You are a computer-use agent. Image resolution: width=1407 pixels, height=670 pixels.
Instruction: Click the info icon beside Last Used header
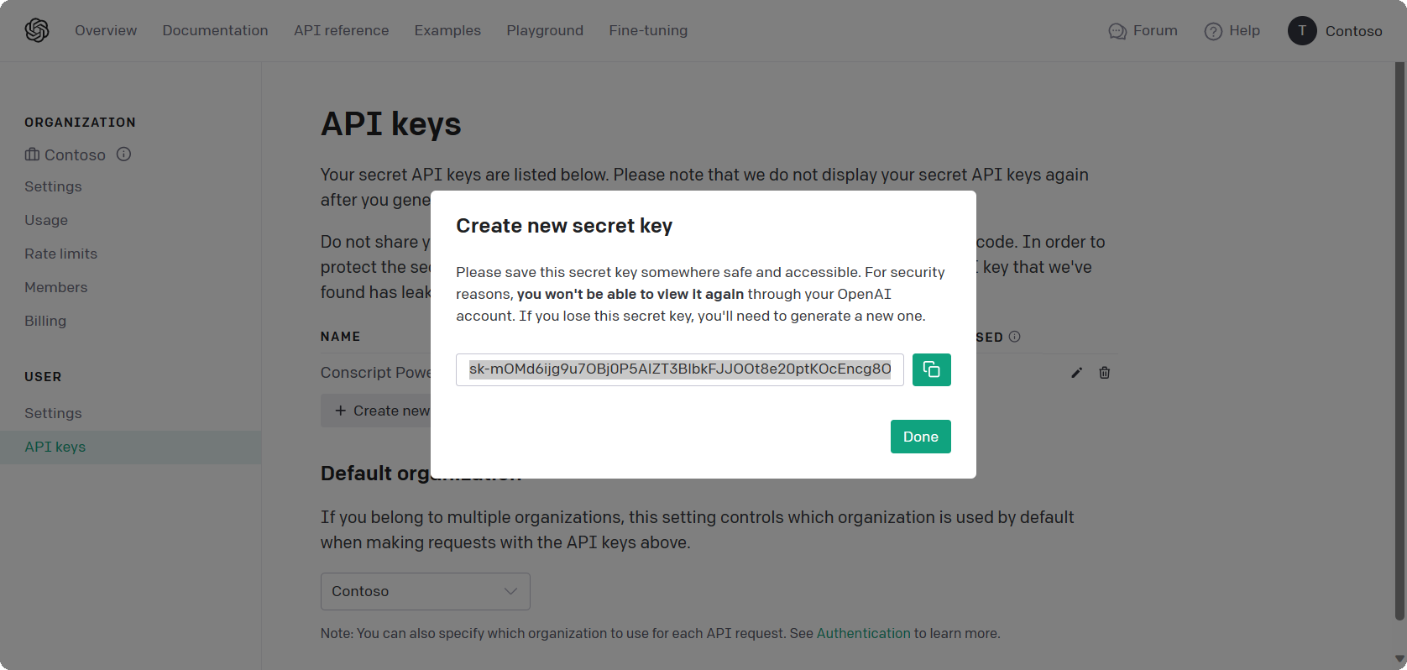tap(1014, 337)
